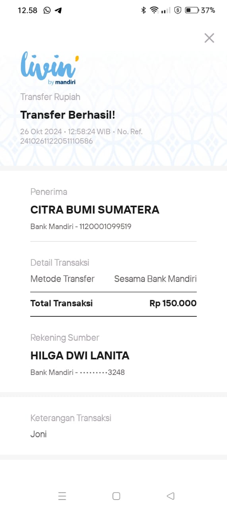Tap the triangle back navigation button
Screen dimensions: 227x510
click(x=171, y=496)
